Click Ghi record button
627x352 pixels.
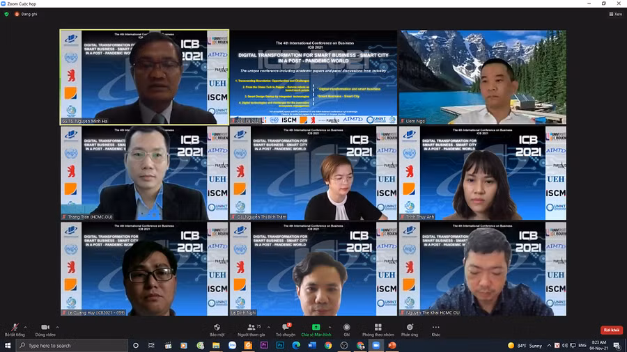point(347,330)
